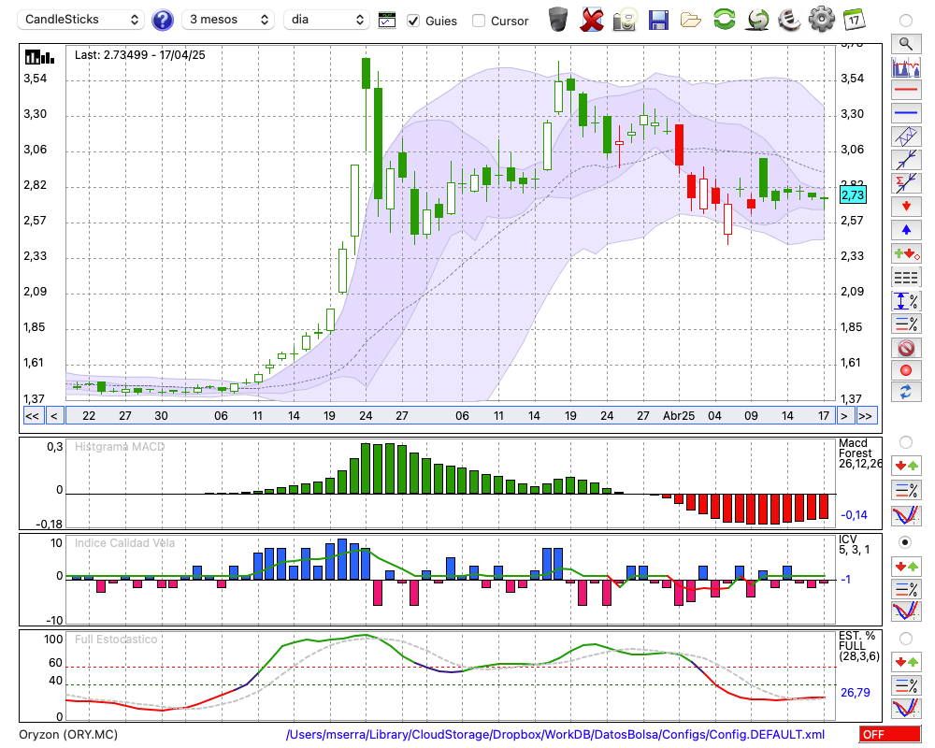Select the ICV panel radio button
This screenshot has height=748, width=935.
click(906, 542)
